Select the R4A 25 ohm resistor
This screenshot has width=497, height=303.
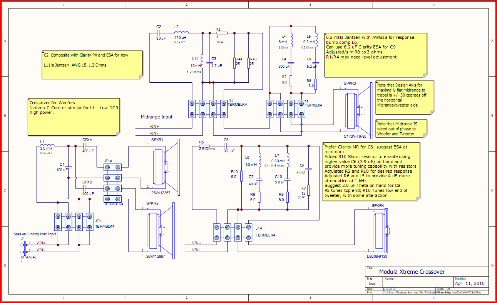[234, 63]
